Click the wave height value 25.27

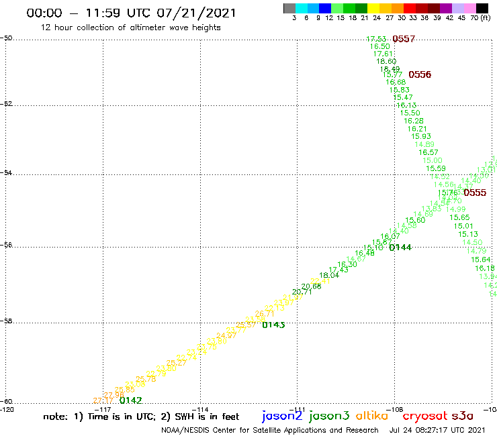(x=176, y=363)
